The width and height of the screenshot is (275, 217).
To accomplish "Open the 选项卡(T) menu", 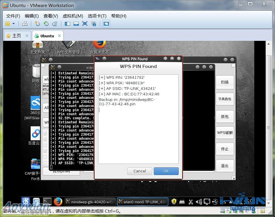I will click(x=97, y=16).
